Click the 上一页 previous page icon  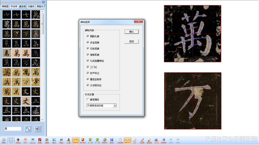pyautogui.click(x=90, y=140)
